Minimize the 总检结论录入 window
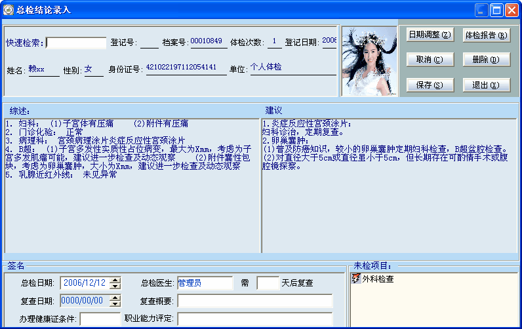 [481, 10]
